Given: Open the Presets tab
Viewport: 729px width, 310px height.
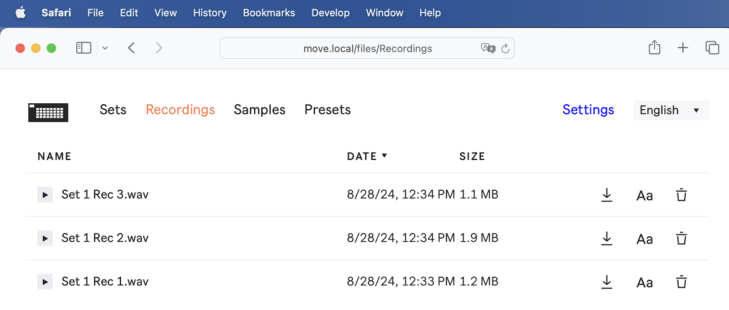Looking at the screenshot, I should pos(327,110).
